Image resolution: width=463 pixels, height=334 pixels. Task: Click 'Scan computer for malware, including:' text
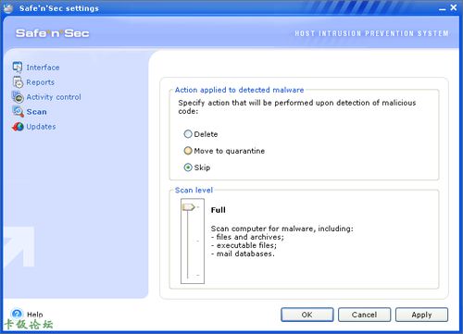[282, 229]
